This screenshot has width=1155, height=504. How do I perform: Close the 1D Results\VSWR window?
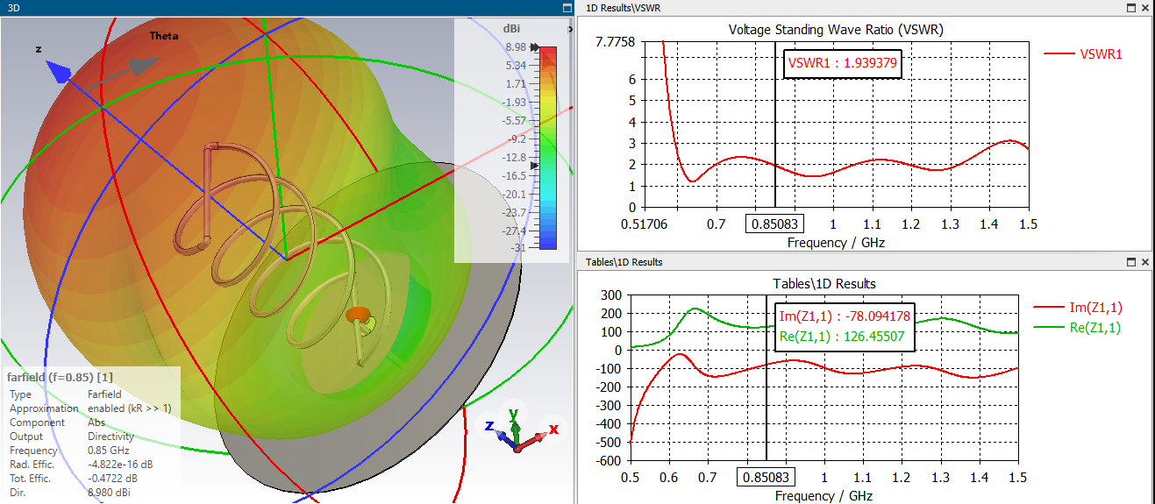(1144, 8)
